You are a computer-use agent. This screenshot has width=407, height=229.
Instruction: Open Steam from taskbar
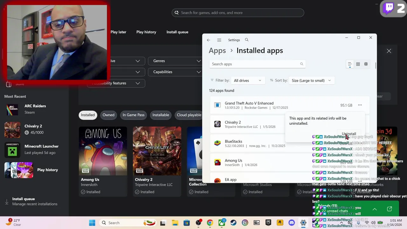click(x=233, y=223)
